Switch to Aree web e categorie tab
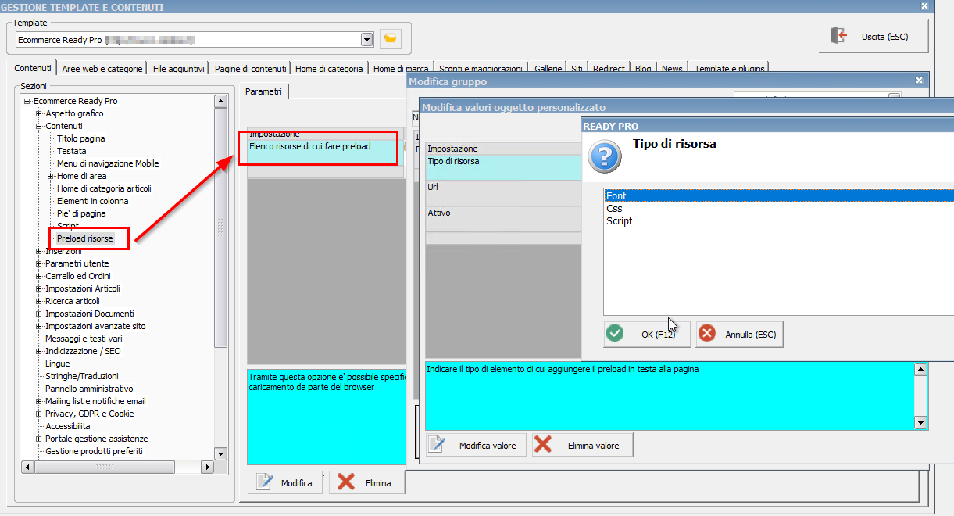The height and width of the screenshot is (516, 954). coord(102,69)
